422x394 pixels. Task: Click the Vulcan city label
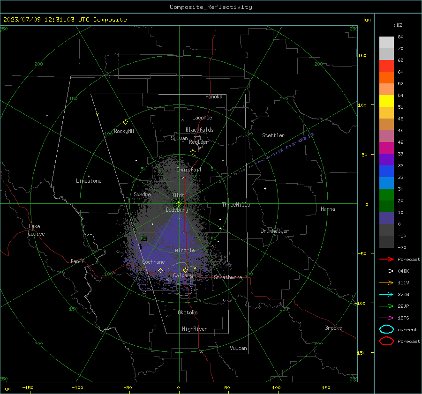pos(238,348)
